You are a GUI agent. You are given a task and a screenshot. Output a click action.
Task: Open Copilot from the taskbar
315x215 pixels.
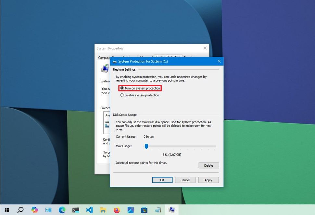(35, 210)
